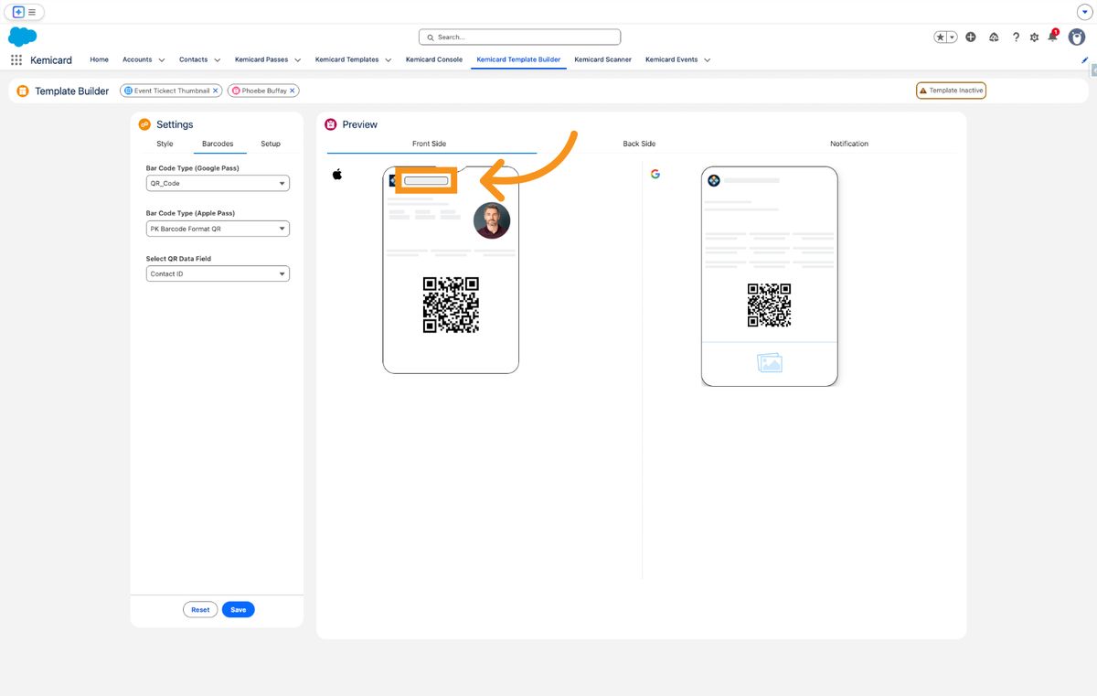1097x696 pixels.
Task: Expand the Kemicard Templates chevron
Action: (x=389, y=60)
